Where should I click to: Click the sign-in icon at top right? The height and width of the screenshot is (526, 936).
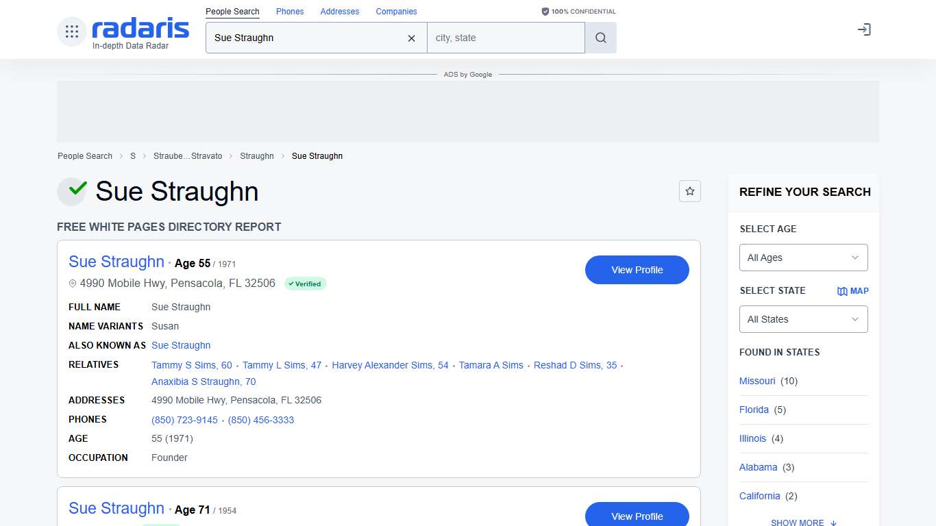pyautogui.click(x=864, y=29)
